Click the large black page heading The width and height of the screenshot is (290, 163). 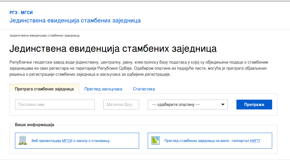coord(113,49)
